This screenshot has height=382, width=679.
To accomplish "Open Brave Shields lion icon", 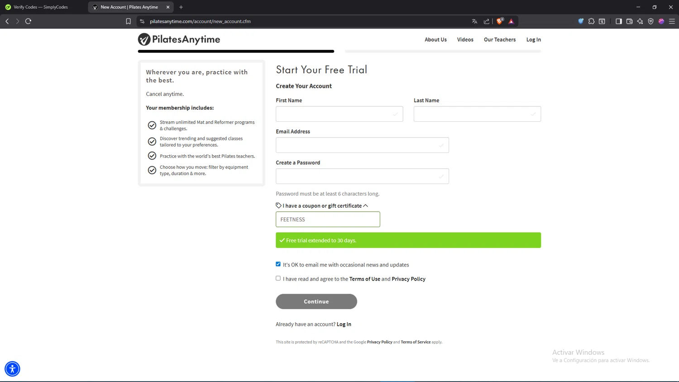I will 500,21.
